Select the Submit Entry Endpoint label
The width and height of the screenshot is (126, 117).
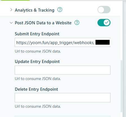coord(37,34)
